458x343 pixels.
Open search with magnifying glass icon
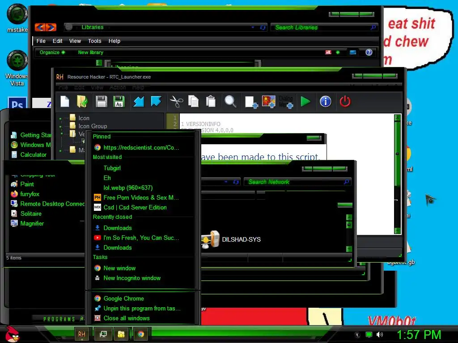(230, 101)
